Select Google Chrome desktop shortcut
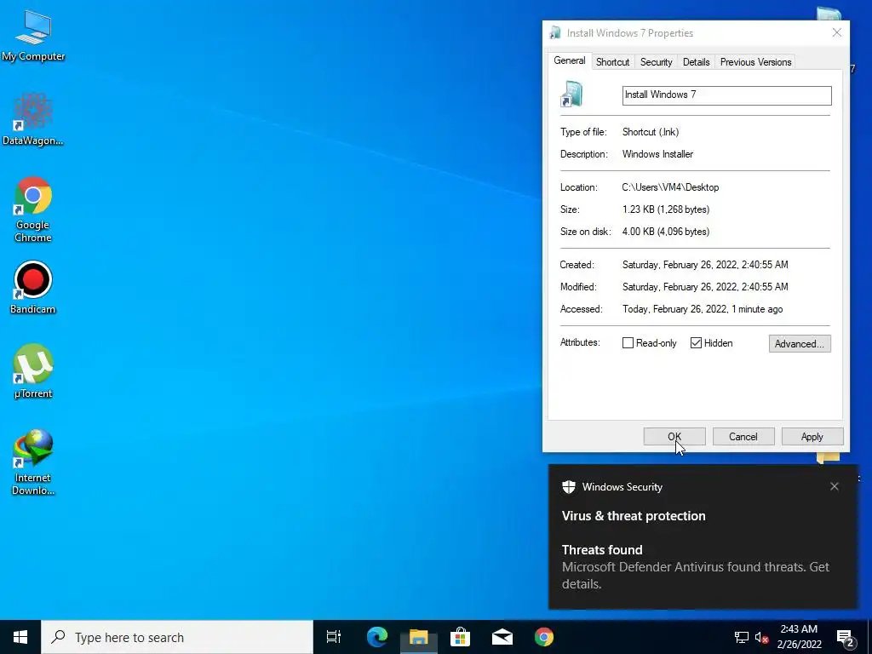Screen dimensions: 872x654 33,209
